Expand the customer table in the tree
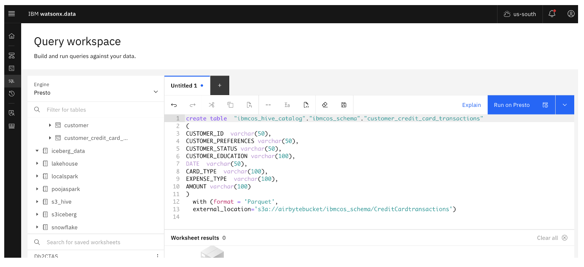This screenshot has height=267, width=584. click(50, 125)
